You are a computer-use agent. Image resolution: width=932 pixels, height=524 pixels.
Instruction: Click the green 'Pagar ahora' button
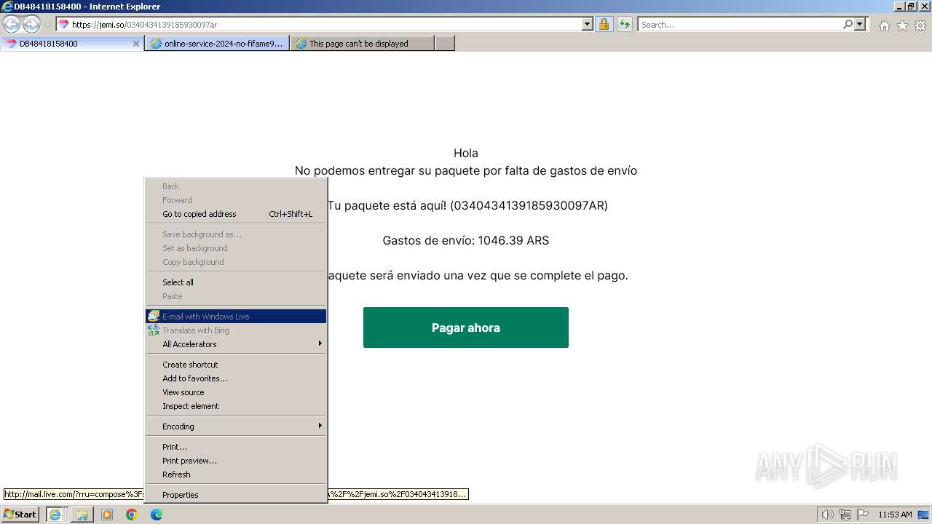(466, 327)
